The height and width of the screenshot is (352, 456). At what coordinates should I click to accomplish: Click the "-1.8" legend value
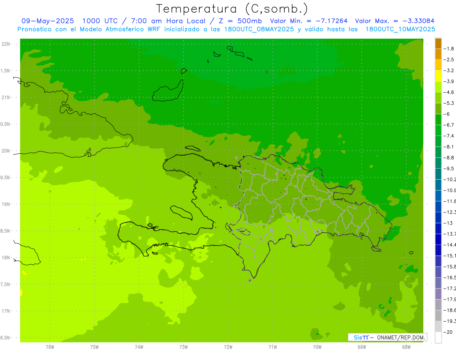(449, 49)
